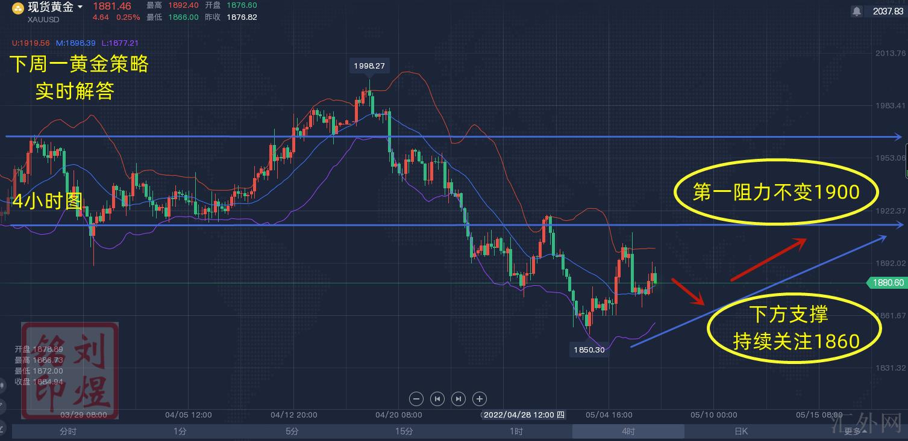Jump to next candles with skip-forward icon

459,398
